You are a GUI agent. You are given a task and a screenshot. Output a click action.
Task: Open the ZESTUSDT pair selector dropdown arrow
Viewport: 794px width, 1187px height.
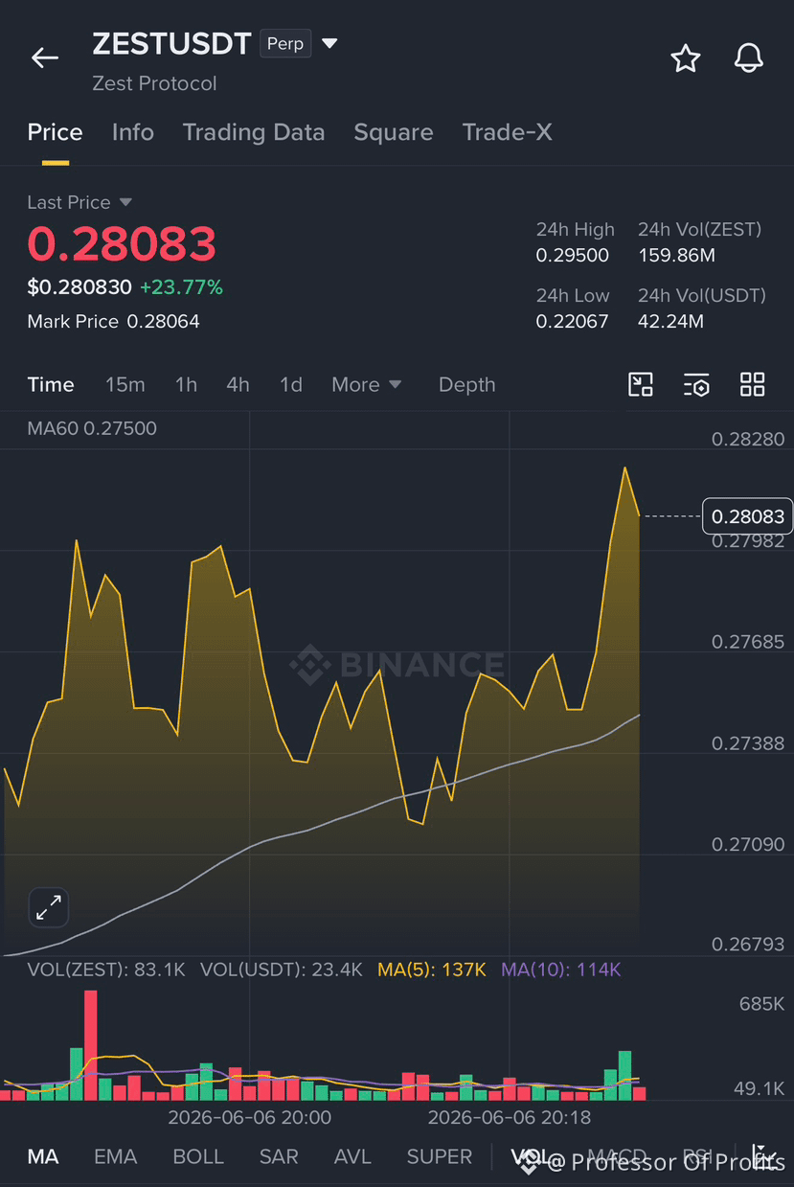(329, 44)
